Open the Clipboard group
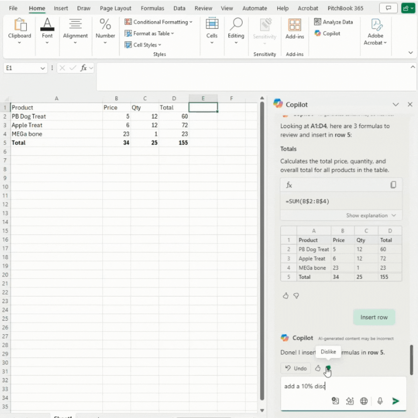 (19, 31)
